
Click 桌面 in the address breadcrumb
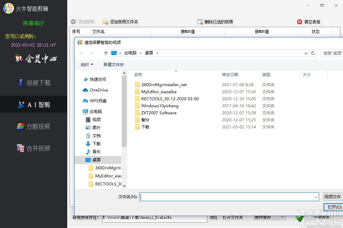click(x=149, y=53)
